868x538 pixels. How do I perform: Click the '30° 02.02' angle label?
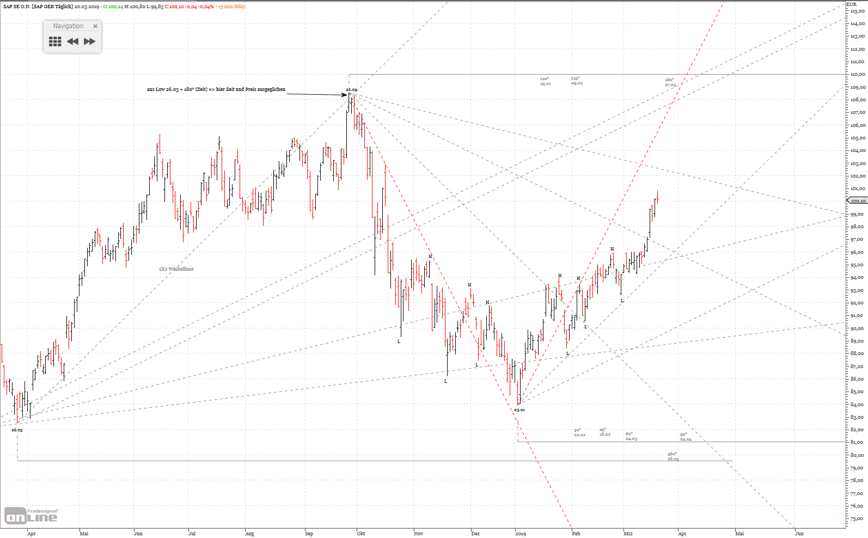[x=579, y=432]
